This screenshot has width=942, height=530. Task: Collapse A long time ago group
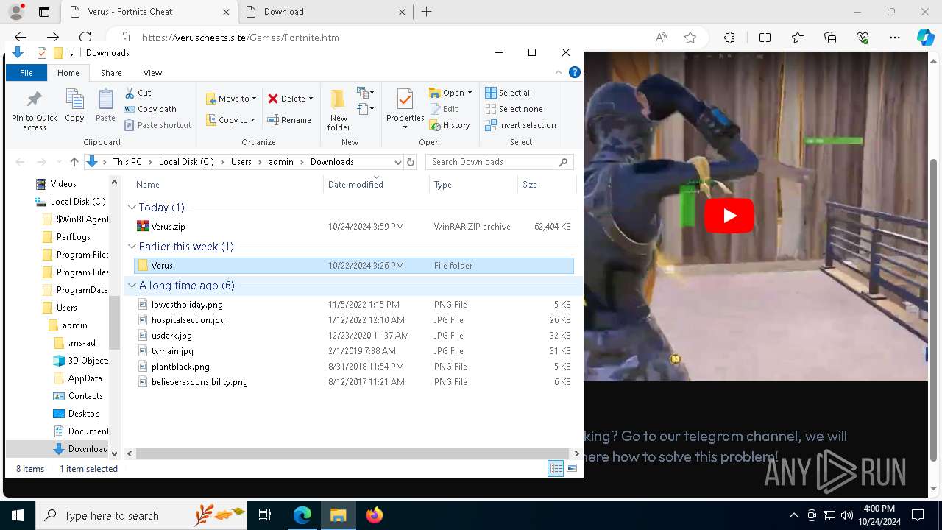[132, 286]
